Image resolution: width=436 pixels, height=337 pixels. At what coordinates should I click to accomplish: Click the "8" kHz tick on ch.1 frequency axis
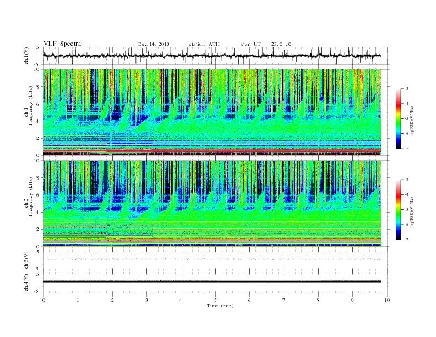[x=39, y=87]
